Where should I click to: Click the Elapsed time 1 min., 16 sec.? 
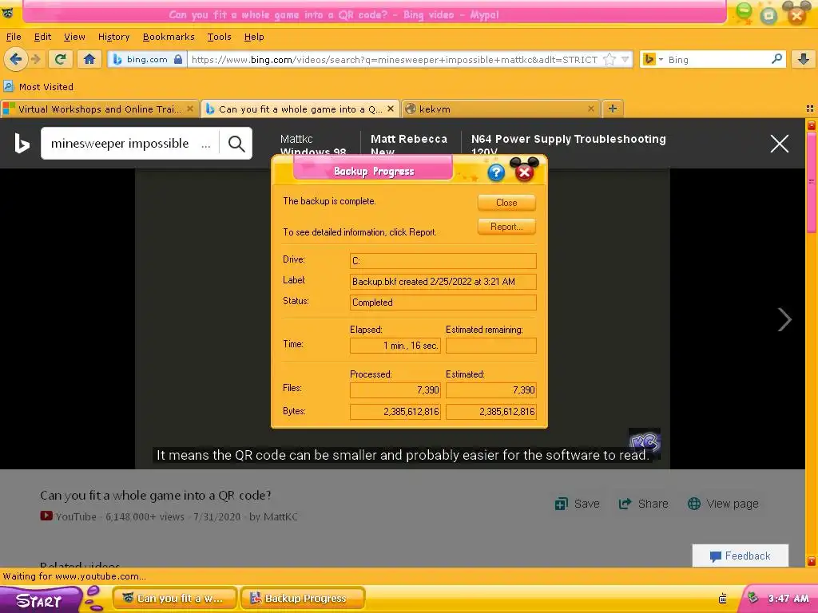395,346
